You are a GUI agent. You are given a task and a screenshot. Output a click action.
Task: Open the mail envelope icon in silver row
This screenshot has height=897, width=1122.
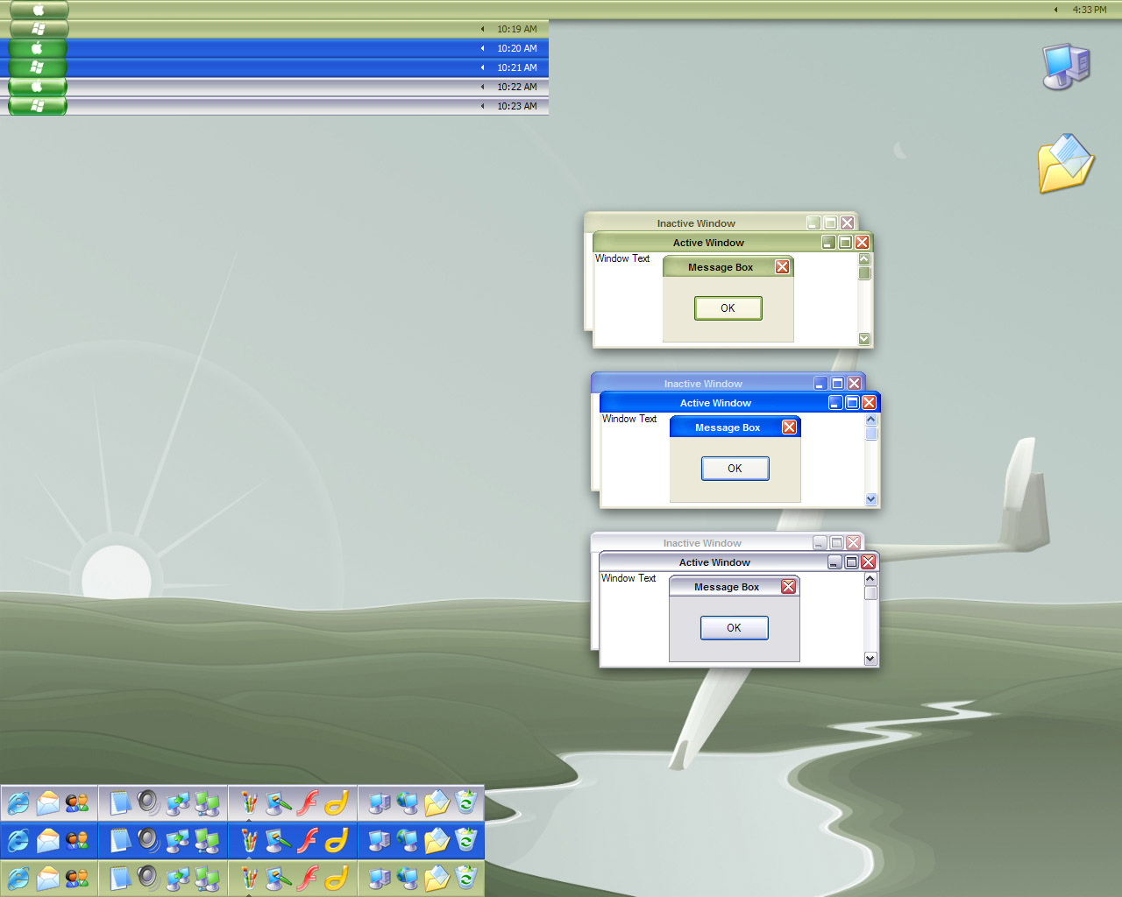[48, 802]
